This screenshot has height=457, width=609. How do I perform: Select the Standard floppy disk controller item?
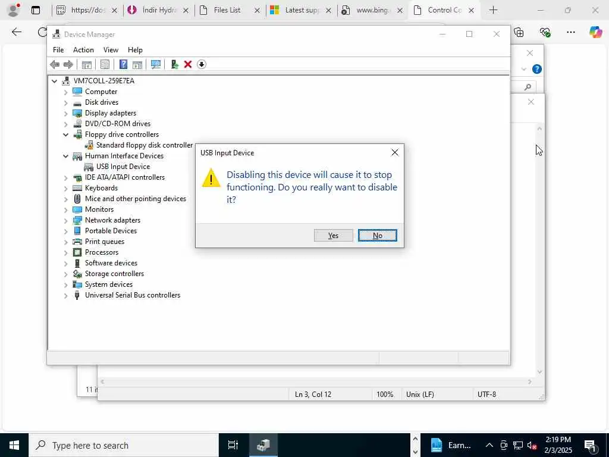[x=144, y=145]
